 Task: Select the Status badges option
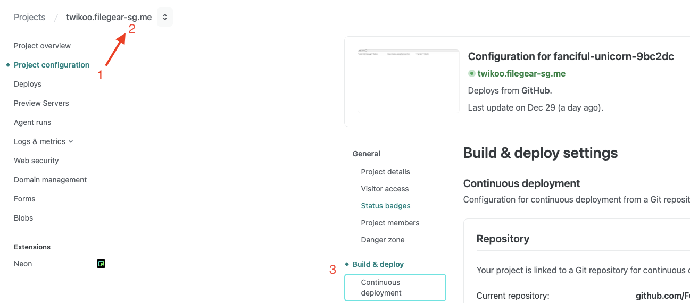386,206
